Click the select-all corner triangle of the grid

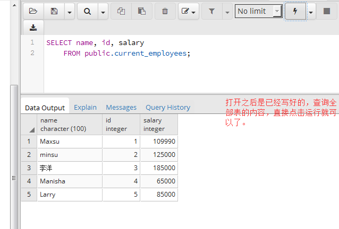[x=32, y=130]
